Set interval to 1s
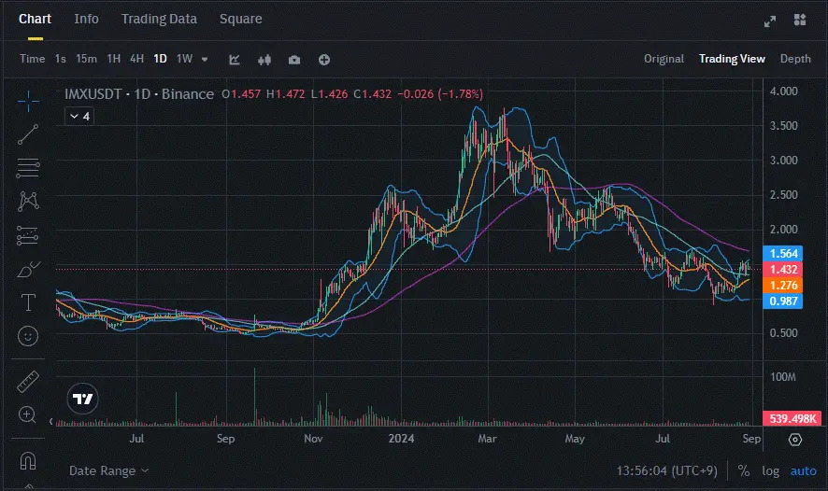The image size is (828, 491). click(61, 59)
